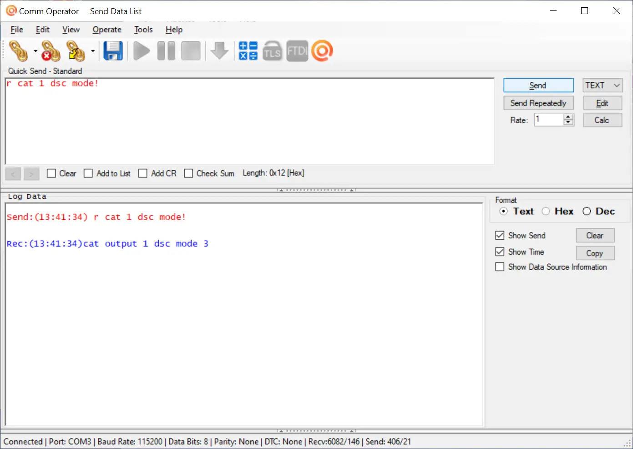Screen dimensions: 633x449
Task: Click the open connection chain icon
Action: (x=18, y=51)
